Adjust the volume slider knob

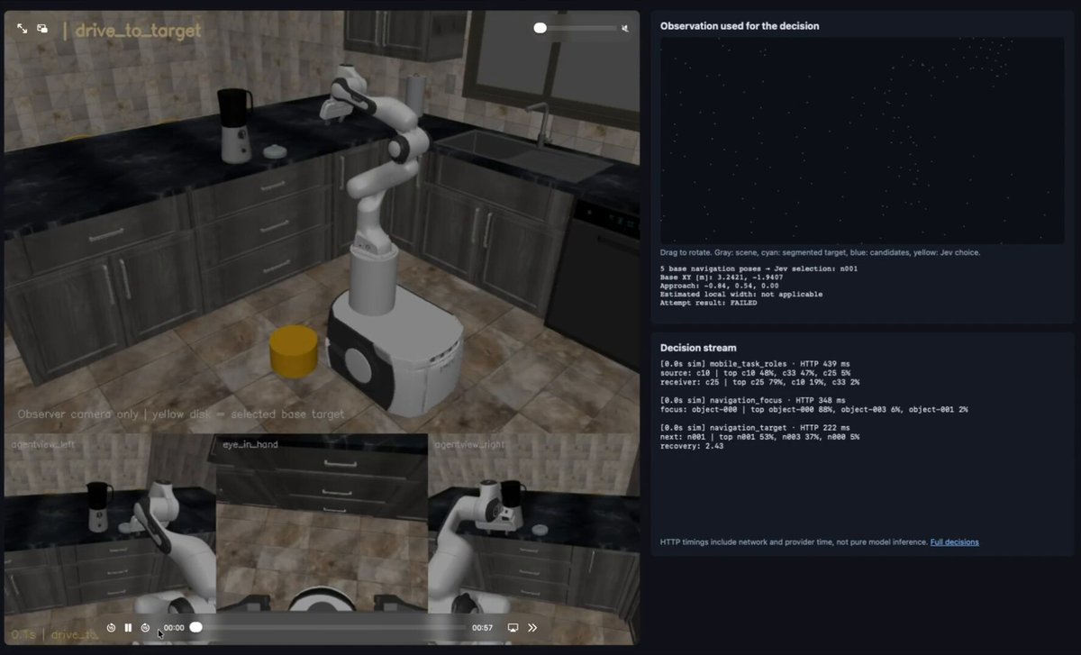[x=540, y=28]
